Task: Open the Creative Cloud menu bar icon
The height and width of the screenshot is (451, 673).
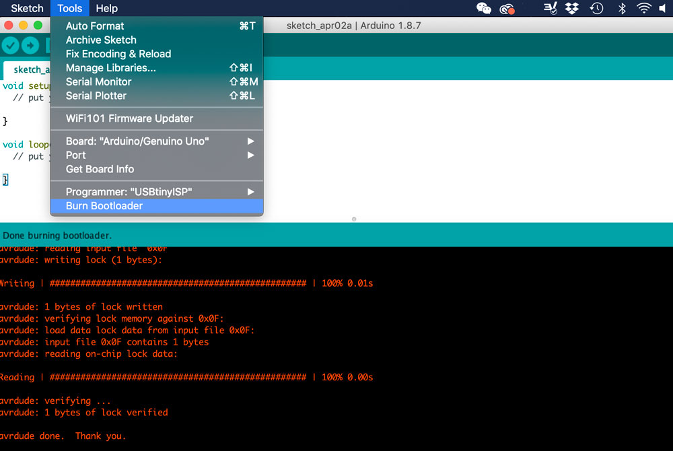Action: [x=507, y=8]
